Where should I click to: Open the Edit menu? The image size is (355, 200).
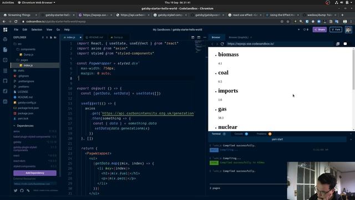click(x=24, y=29)
